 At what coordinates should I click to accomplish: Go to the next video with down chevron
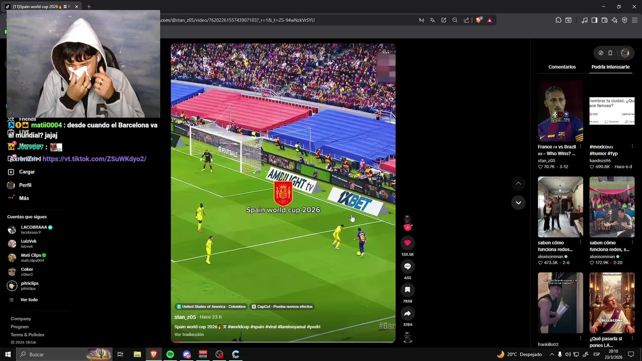518,203
